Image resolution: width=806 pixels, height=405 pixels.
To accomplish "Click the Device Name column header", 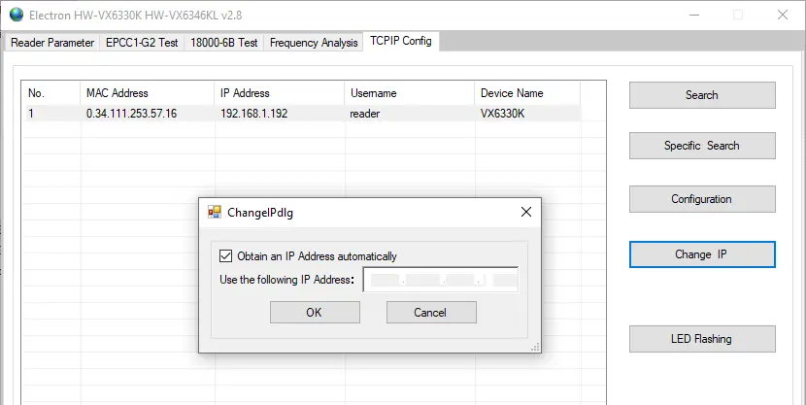I will tap(512, 93).
